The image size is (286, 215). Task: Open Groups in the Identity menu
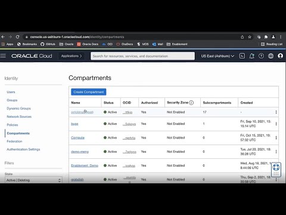(x=12, y=100)
